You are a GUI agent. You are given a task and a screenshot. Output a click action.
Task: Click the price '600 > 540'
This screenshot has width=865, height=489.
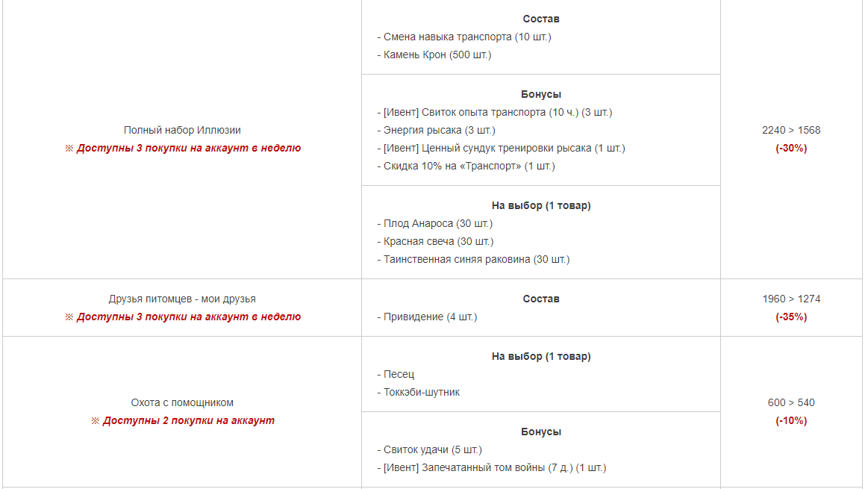(791, 403)
